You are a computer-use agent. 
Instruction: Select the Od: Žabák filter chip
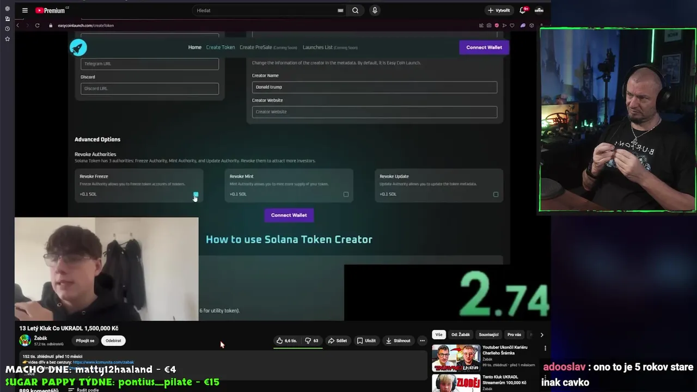pyautogui.click(x=461, y=335)
